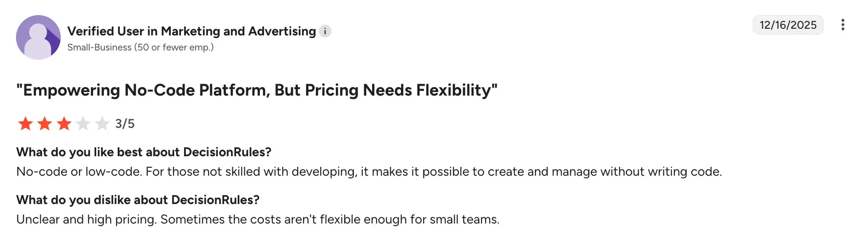Image resolution: width=856 pixels, height=239 pixels.
Task: Click the purple reviewer avatar icon
Action: click(38, 37)
